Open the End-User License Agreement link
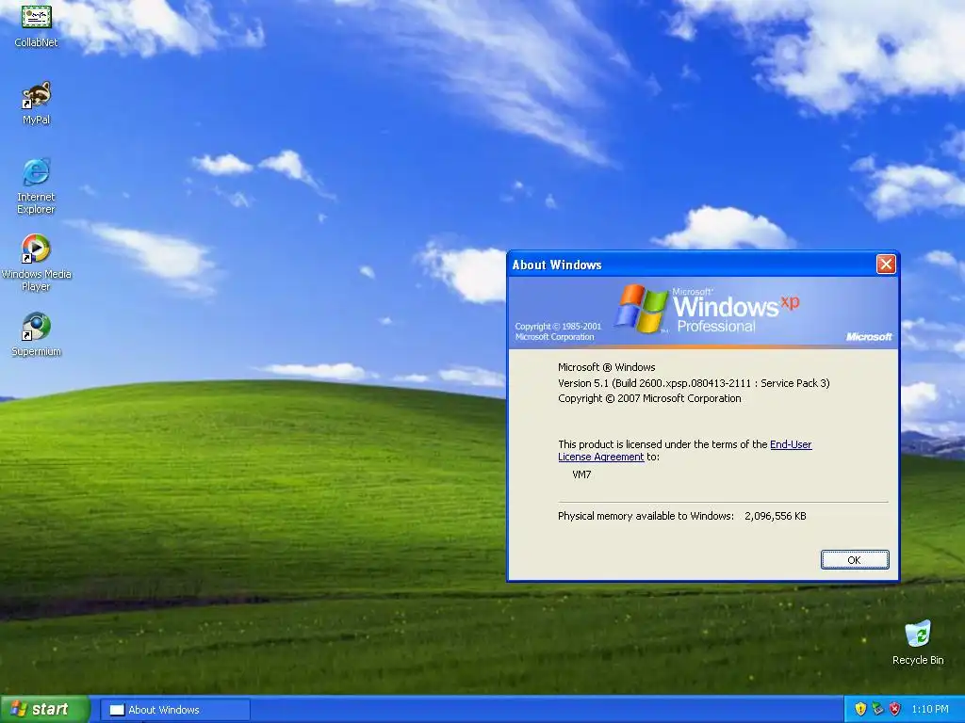 [685, 451]
